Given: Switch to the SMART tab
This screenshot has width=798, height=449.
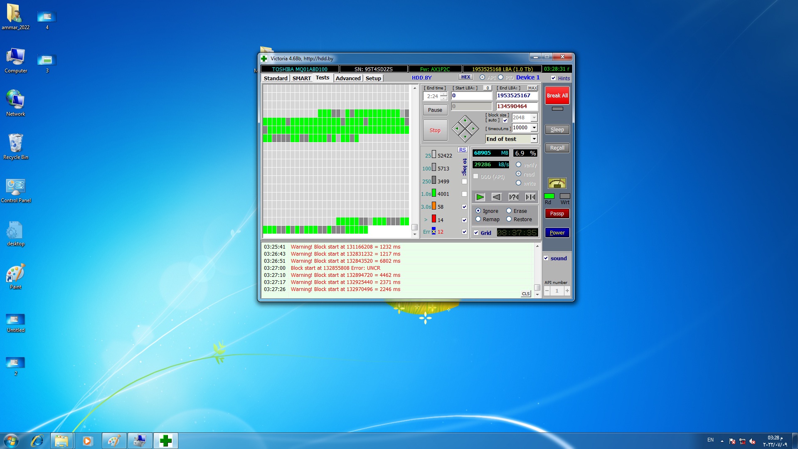Looking at the screenshot, I should point(302,78).
